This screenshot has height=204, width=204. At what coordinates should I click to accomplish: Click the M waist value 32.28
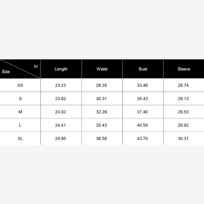[x=101, y=112]
